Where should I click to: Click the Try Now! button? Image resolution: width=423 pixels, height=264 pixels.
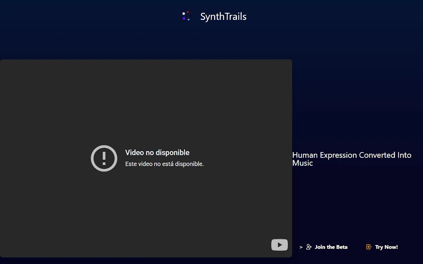[x=382, y=247]
